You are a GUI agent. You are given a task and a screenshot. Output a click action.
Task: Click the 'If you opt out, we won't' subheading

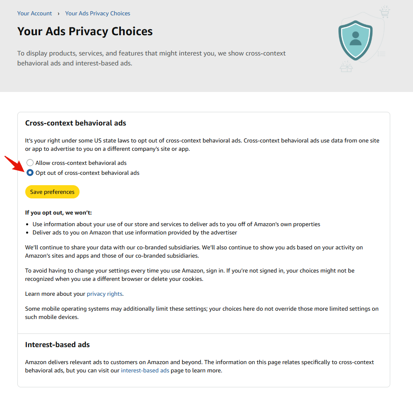[x=58, y=213]
